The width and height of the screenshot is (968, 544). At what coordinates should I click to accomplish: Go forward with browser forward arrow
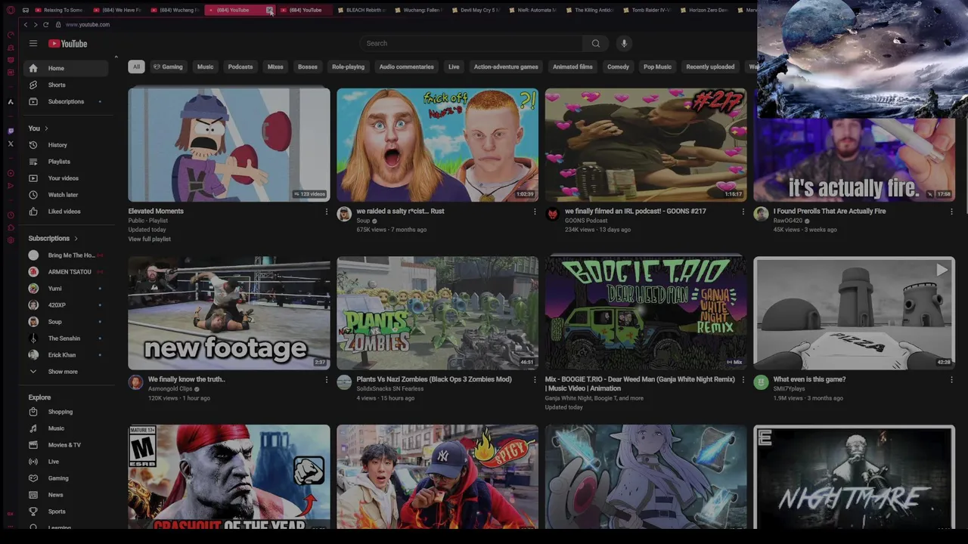36,25
